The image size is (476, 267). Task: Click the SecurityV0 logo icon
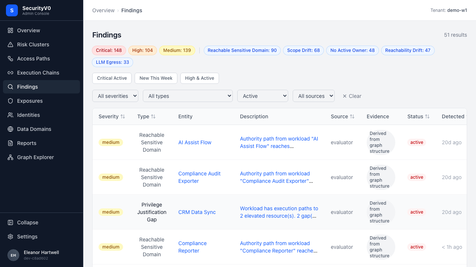12,10
